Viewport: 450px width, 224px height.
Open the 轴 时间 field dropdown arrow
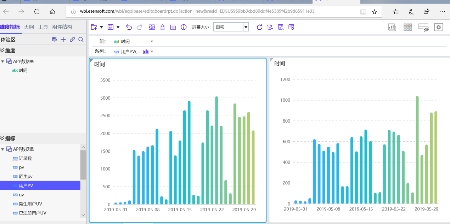tap(152, 41)
